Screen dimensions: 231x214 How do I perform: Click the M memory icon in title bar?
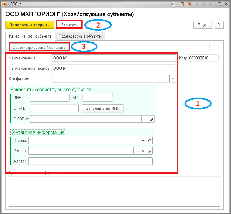pyautogui.click(x=197, y=4)
